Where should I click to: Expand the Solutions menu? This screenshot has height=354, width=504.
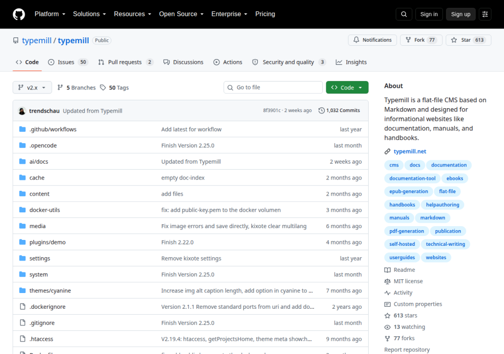90,14
